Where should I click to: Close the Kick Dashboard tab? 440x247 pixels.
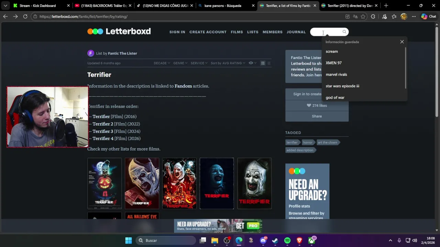point(68,5)
